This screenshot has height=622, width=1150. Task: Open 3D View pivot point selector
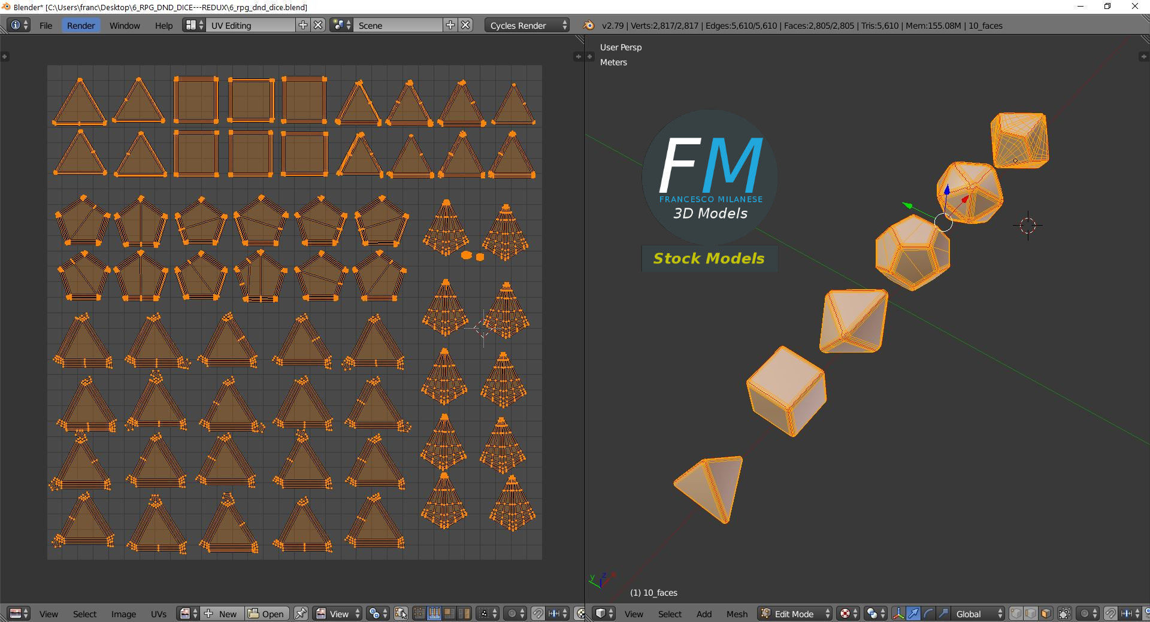click(x=875, y=614)
